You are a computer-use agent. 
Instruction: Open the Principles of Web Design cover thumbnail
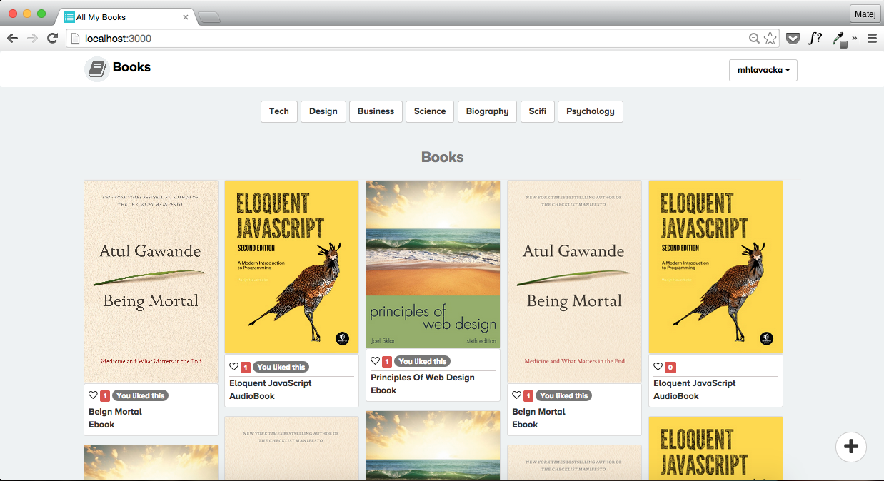[x=433, y=264]
